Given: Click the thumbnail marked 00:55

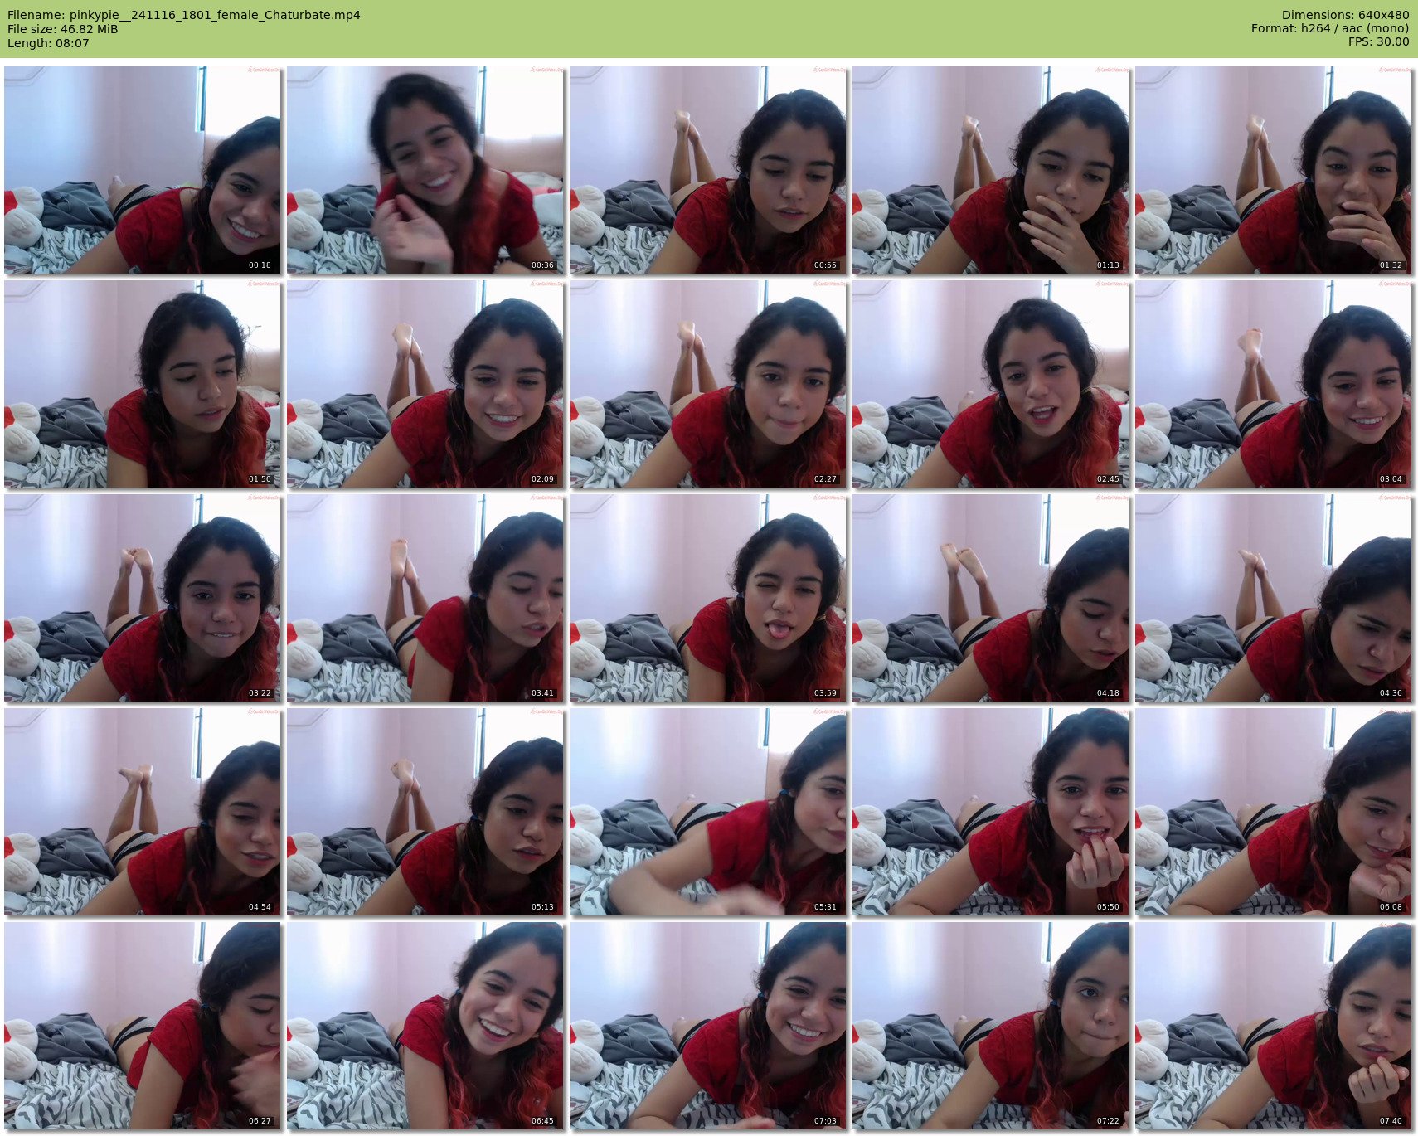Looking at the screenshot, I should pyautogui.click(x=708, y=170).
